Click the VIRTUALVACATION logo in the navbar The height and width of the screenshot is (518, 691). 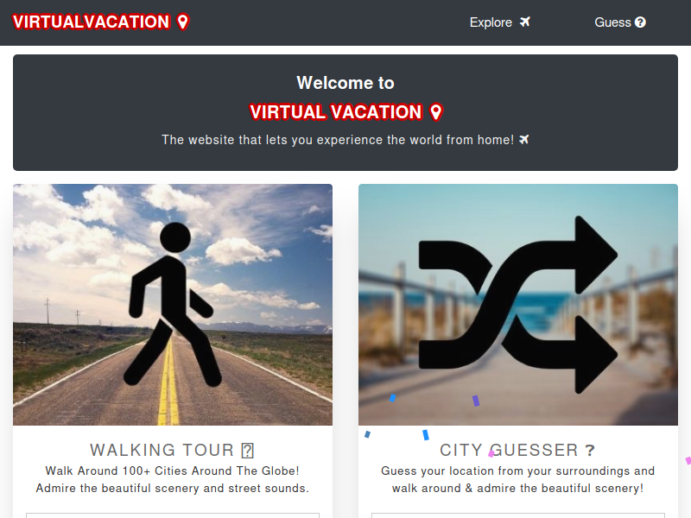tap(91, 22)
